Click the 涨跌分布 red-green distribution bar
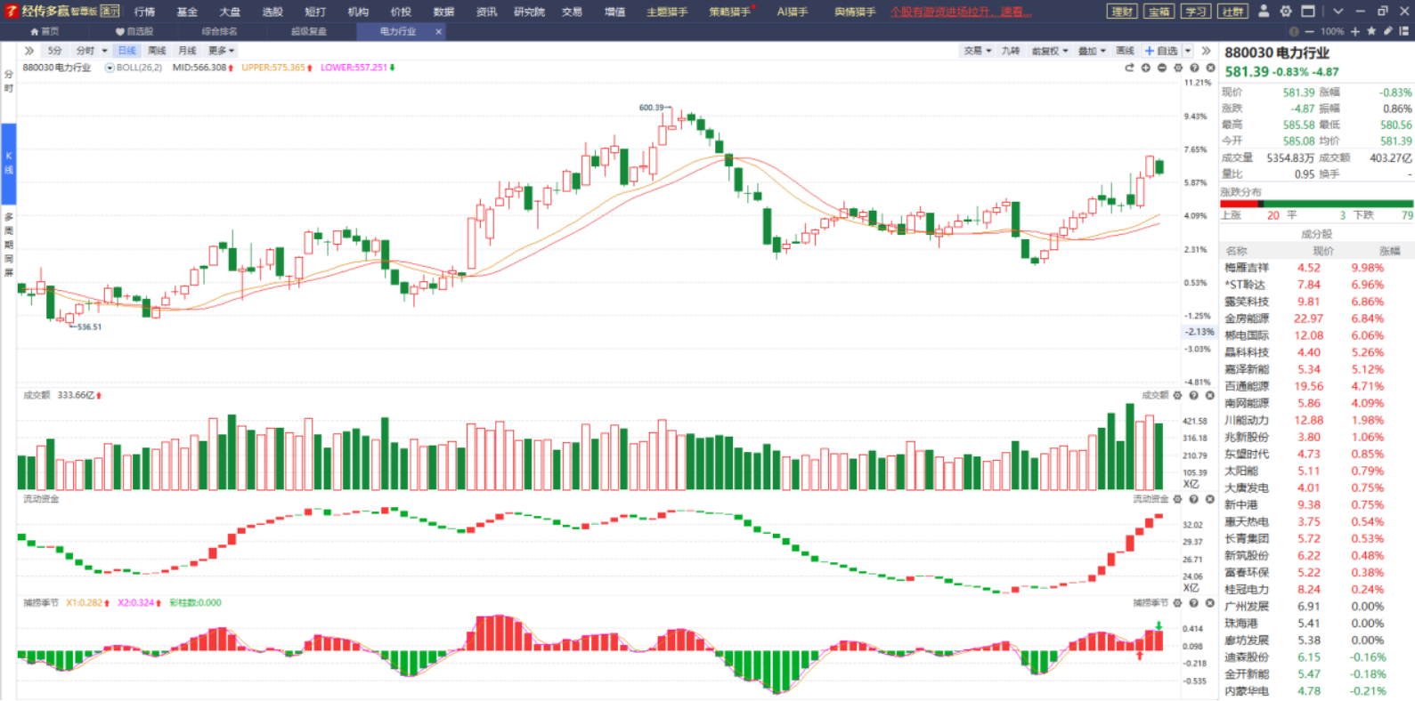Viewport: 1415px width, 701px height. point(1316,204)
